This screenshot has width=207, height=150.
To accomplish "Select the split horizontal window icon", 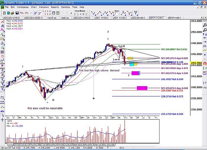I will pyautogui.click(x=54, y=13).
